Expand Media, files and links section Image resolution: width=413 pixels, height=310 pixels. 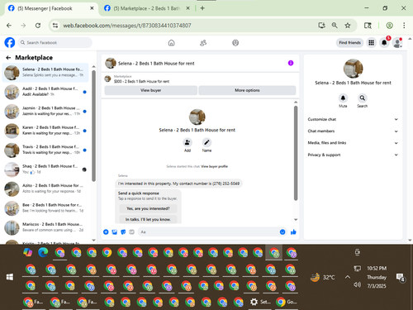coord(353,143)
